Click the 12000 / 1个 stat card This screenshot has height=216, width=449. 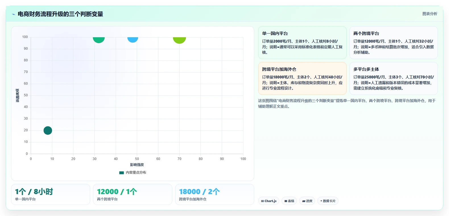pos(133,194)
